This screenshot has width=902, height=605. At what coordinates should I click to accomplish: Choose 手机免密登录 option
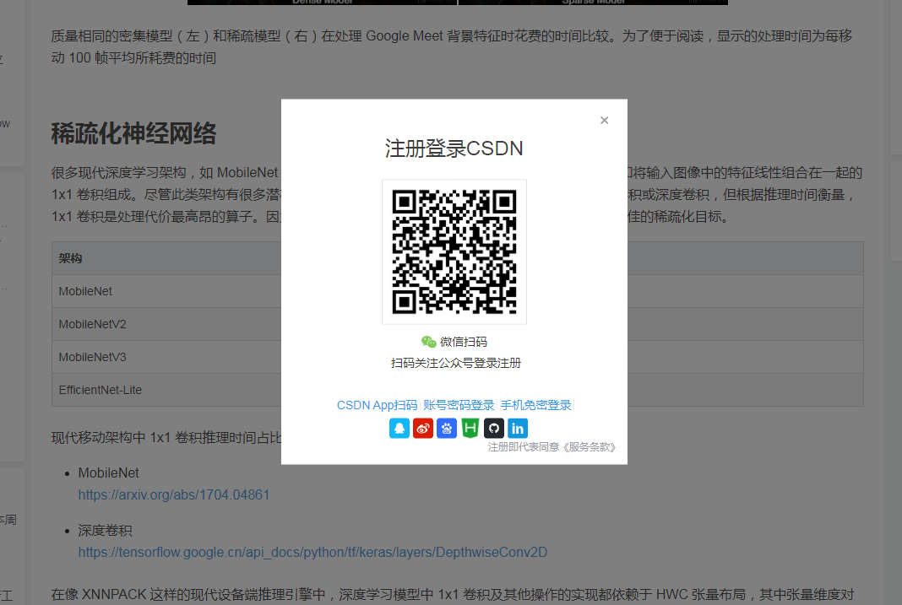[x=535, y=405]
